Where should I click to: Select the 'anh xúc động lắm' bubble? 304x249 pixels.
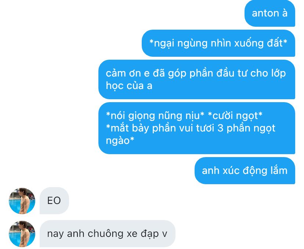point(245,171)
